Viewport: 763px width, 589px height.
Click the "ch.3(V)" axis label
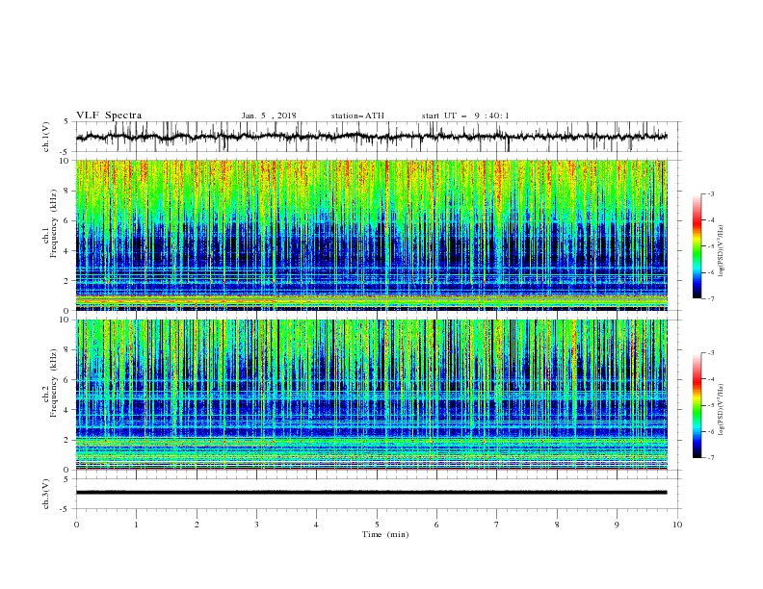click(46, 494)
